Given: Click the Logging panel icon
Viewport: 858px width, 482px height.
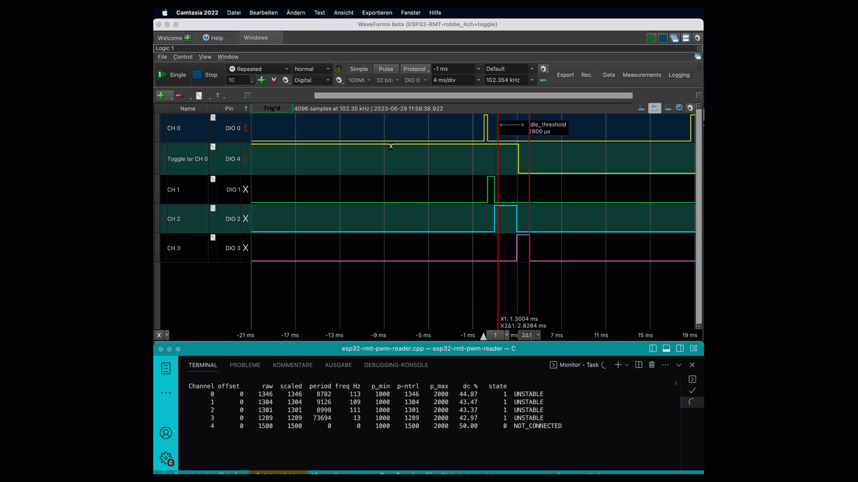Looking at the screenshot, I should click(x=679, y=75).
